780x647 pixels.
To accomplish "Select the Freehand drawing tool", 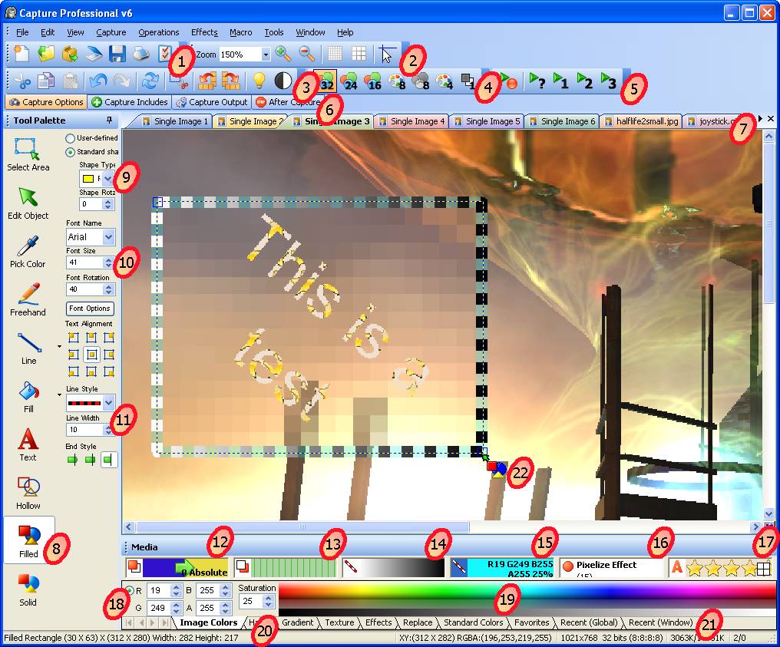I will 28,299.
